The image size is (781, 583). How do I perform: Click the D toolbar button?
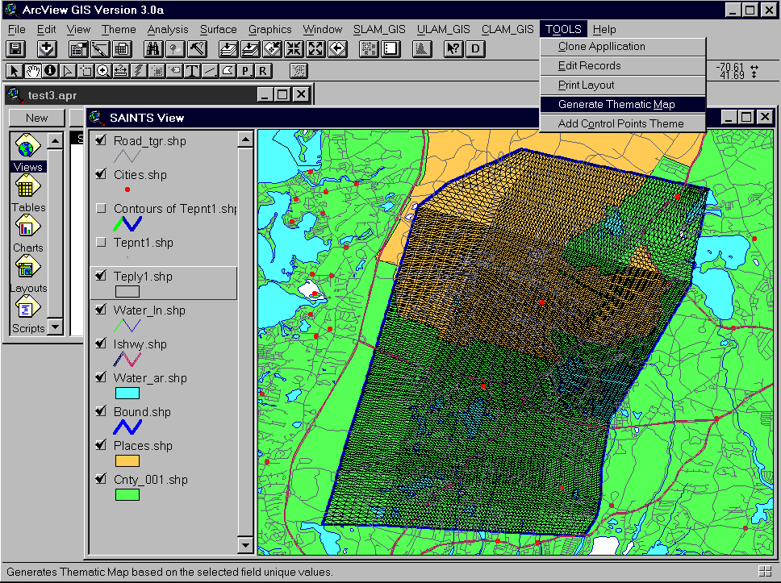point(476,49)
